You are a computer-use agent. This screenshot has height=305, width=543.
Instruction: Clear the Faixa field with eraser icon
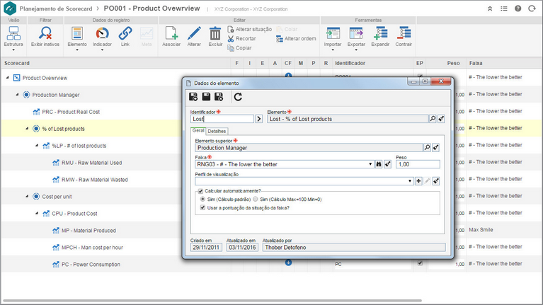coord(387,164)
